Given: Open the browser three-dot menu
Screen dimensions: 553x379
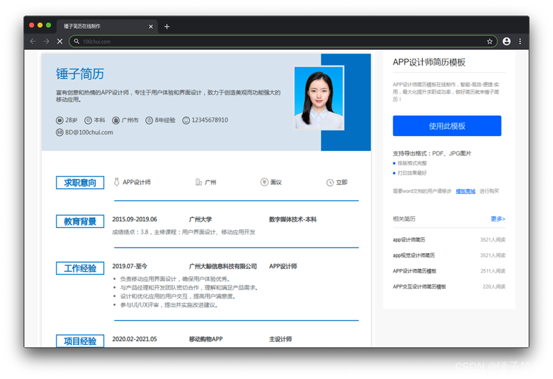Looking at the screenshot, I should pyautogui.click(x=520, y=42).
